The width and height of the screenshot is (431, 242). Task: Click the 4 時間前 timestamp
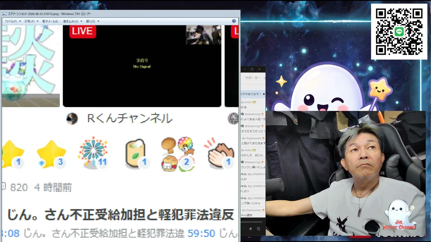coord(53,187)
